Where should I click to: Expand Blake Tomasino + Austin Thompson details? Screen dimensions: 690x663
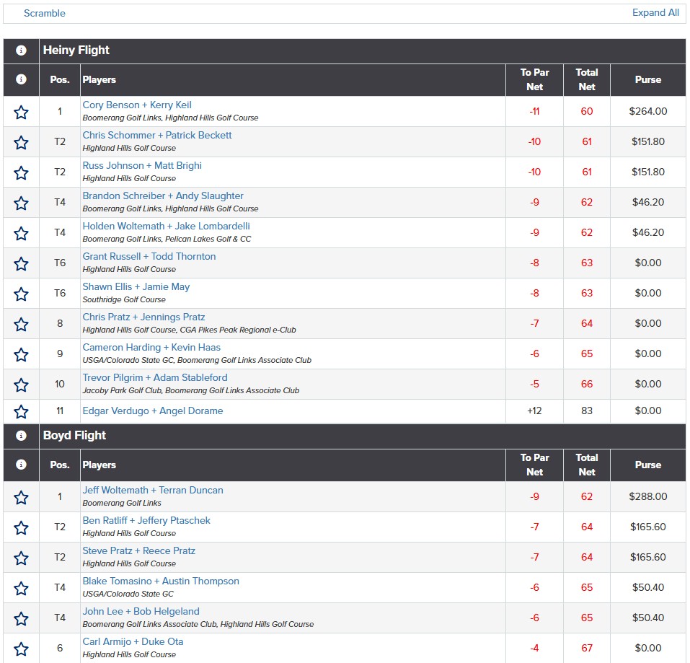[161, 581]
